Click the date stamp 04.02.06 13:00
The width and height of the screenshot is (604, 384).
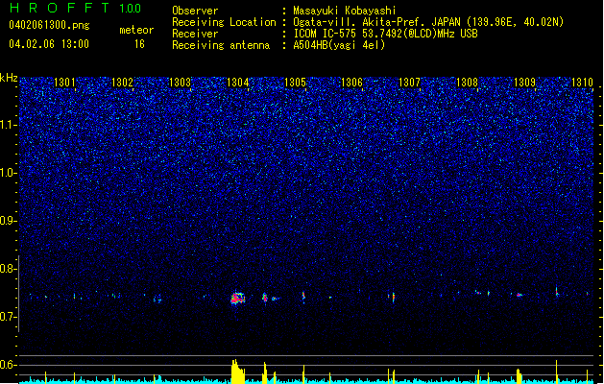tap(49, 44)
